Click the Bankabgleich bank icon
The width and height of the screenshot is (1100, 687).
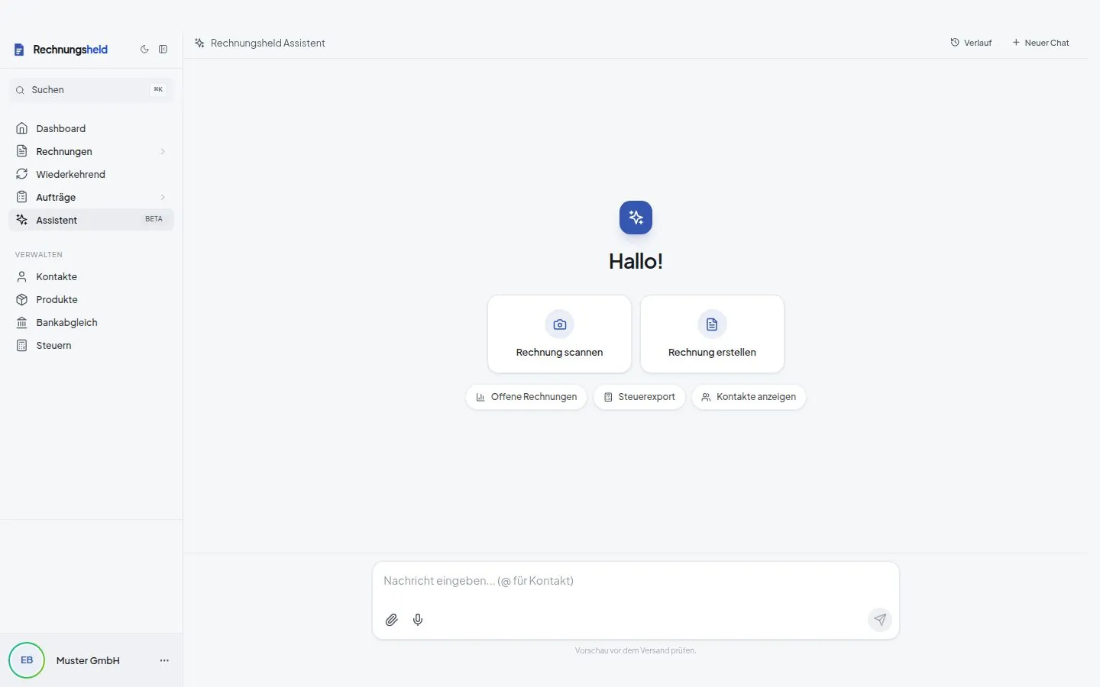(x=22, y=322)
